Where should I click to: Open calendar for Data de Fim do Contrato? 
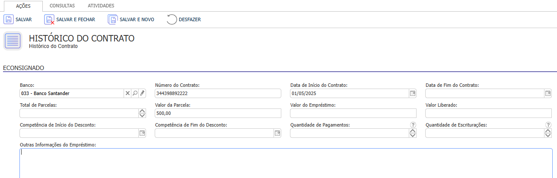tap(548, 93)
